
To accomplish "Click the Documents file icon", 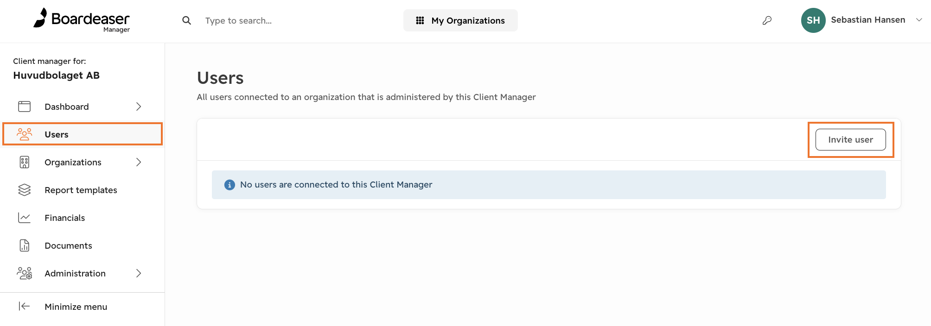I will 24,245.
